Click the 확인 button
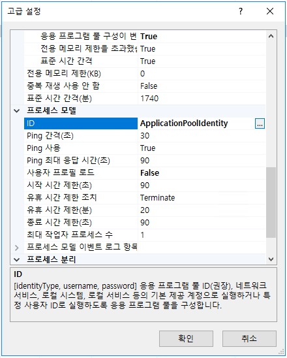Screen dimensions: 287x358 186,338
